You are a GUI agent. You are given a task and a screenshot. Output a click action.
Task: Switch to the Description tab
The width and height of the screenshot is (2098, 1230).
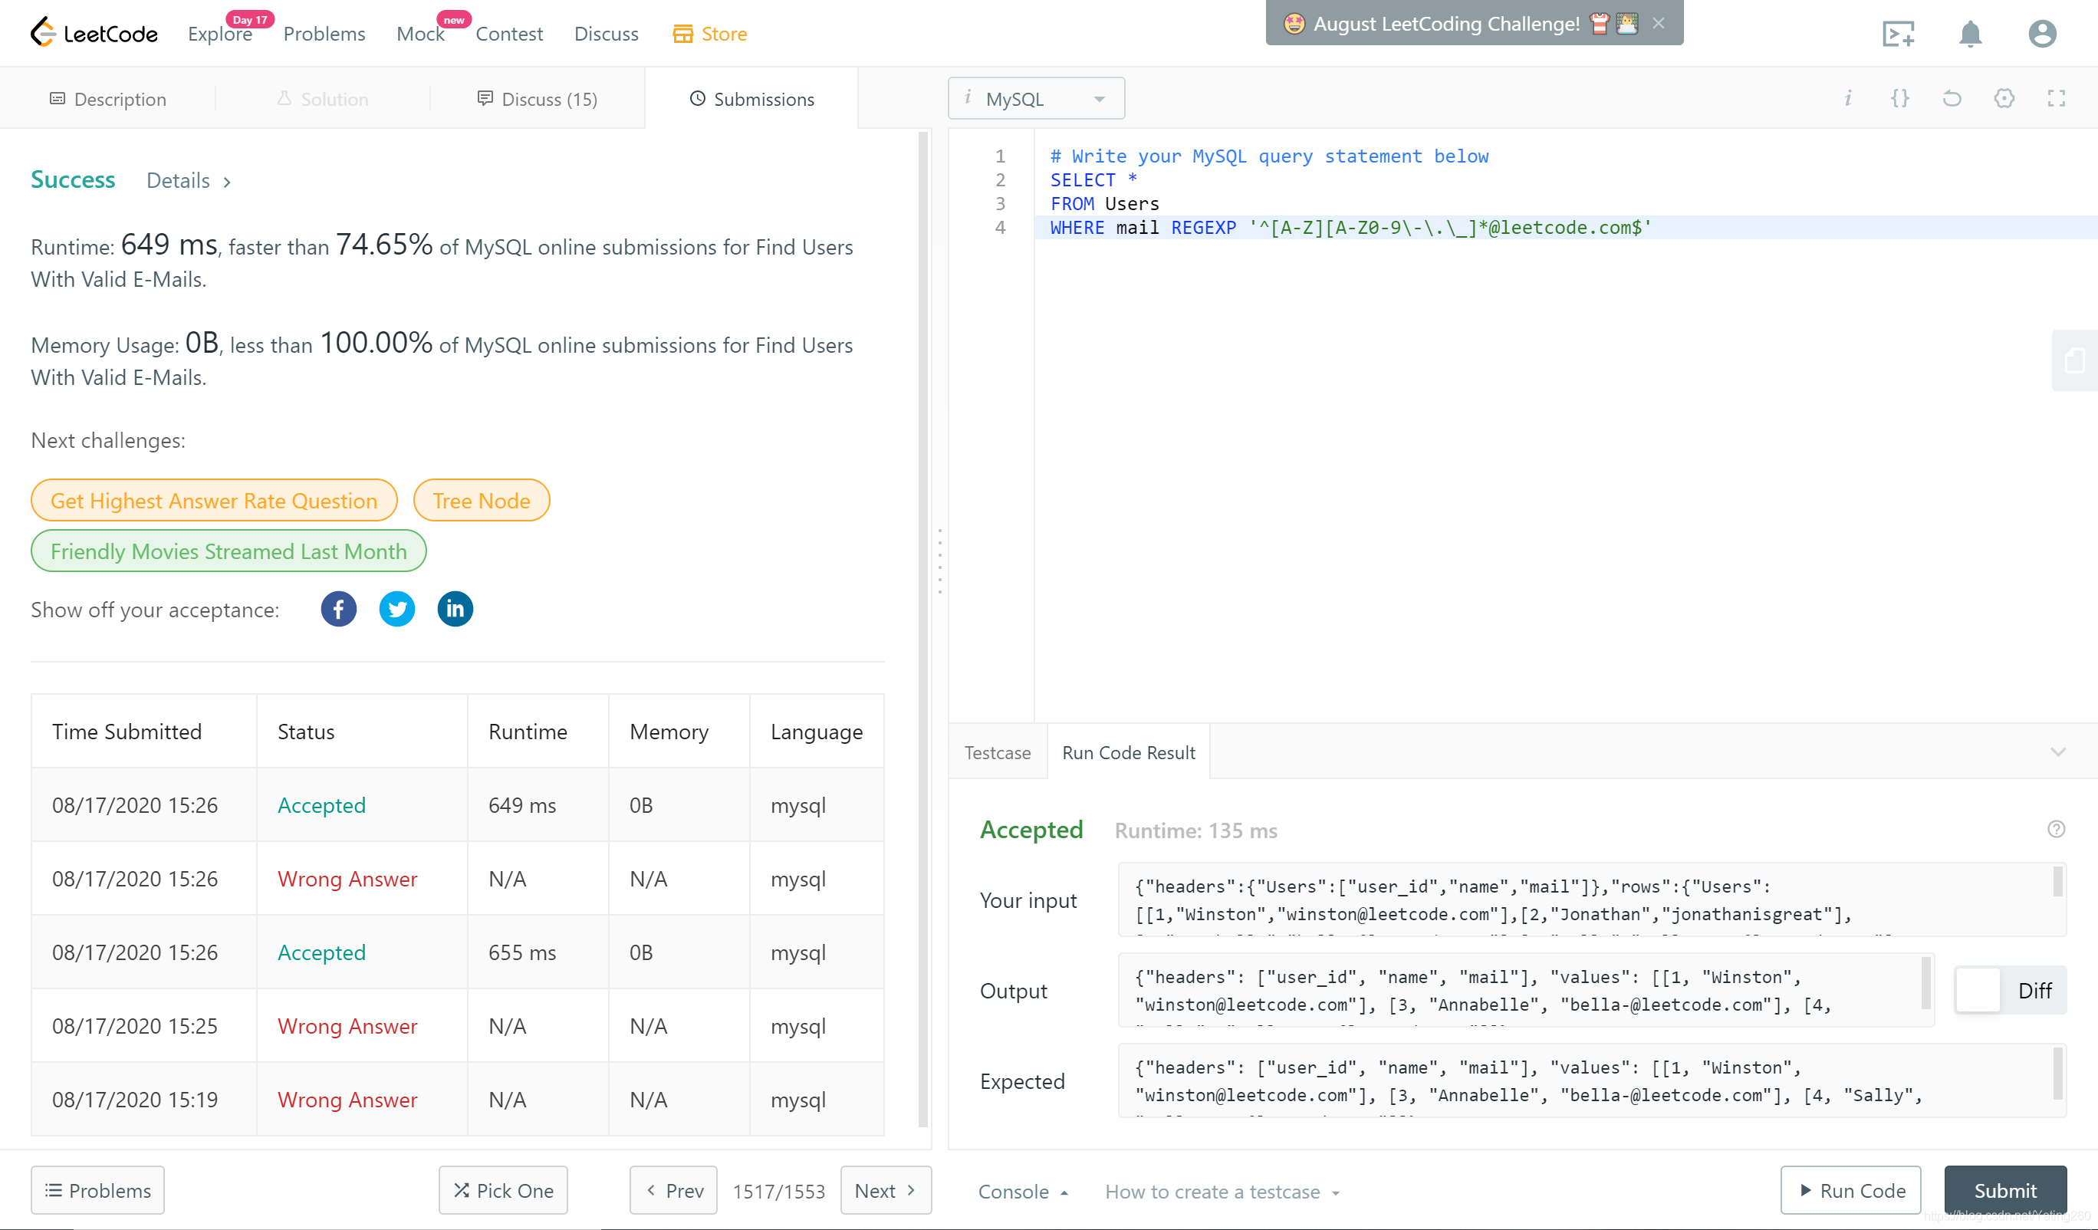(108, 99)
